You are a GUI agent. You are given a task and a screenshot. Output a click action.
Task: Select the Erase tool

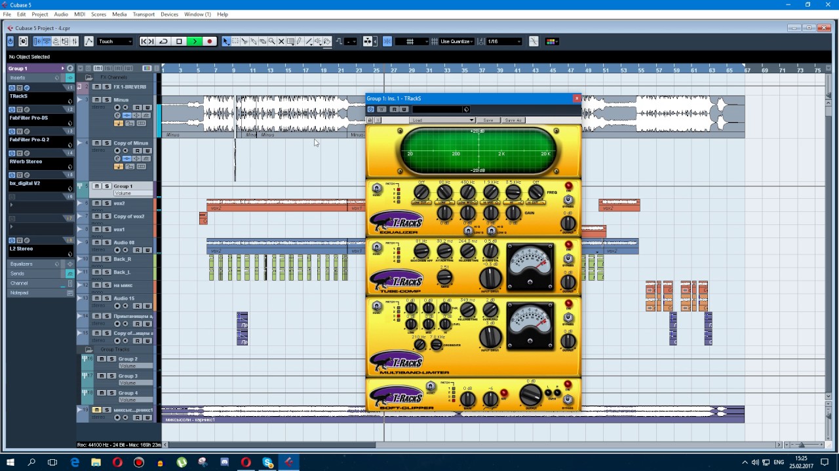[x=262, y=41]
